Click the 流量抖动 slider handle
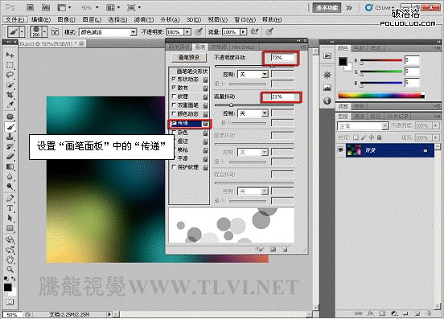 pos(231,105)
